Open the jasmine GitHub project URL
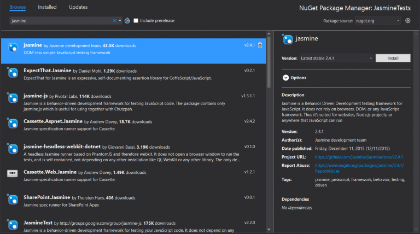Screen dimensions: 420x234 pyautogui.click(x=359, y=157)
